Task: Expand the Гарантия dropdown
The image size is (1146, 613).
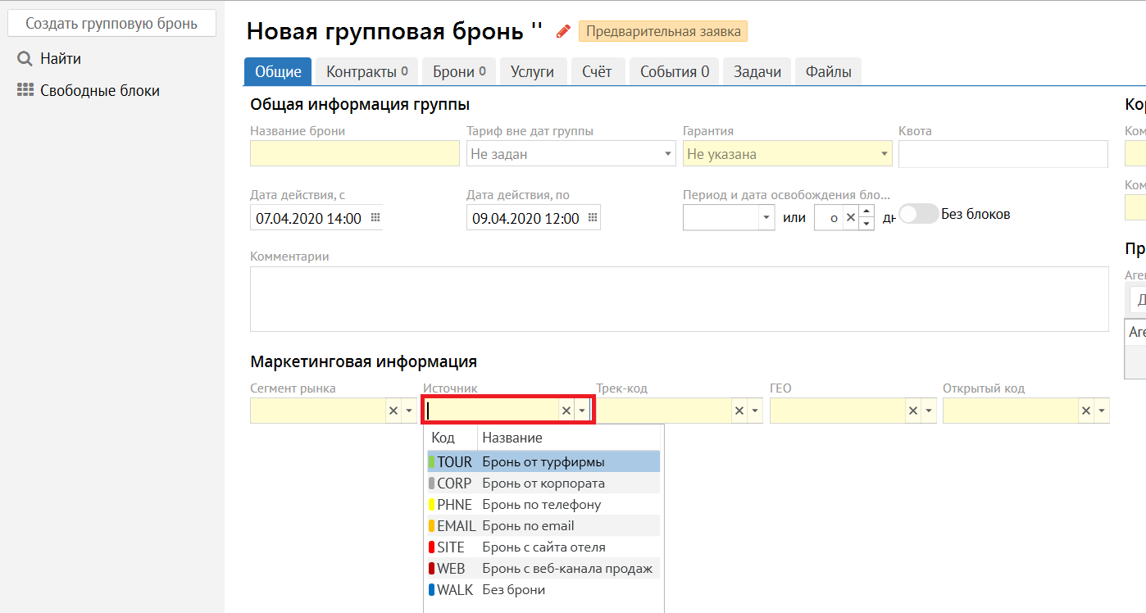Action: [885, 154]
